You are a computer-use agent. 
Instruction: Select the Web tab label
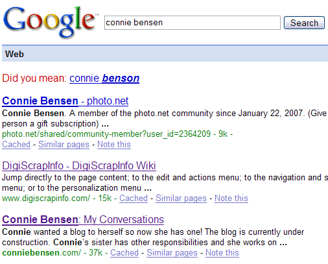pyautogui.click(x=14, y=54)
